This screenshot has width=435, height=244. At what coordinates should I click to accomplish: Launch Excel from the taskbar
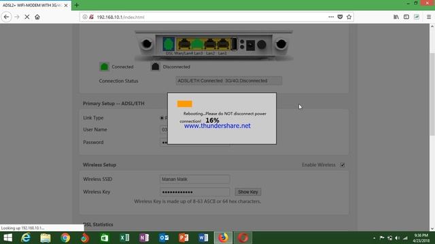[124, 238]
